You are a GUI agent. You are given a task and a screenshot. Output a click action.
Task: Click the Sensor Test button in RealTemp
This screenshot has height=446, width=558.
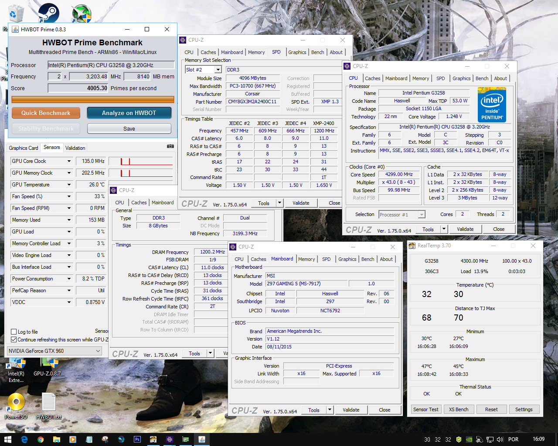pyautogui.click(x=426, y=409)
